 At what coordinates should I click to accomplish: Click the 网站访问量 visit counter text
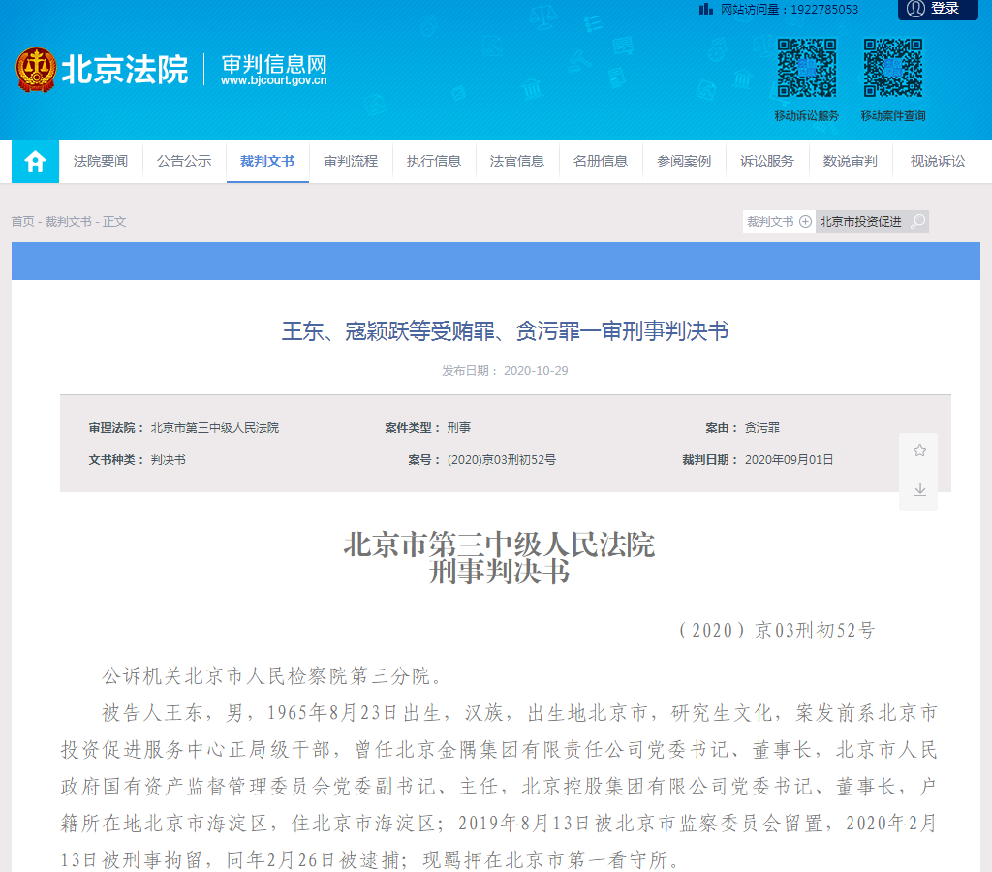(790, 9)
